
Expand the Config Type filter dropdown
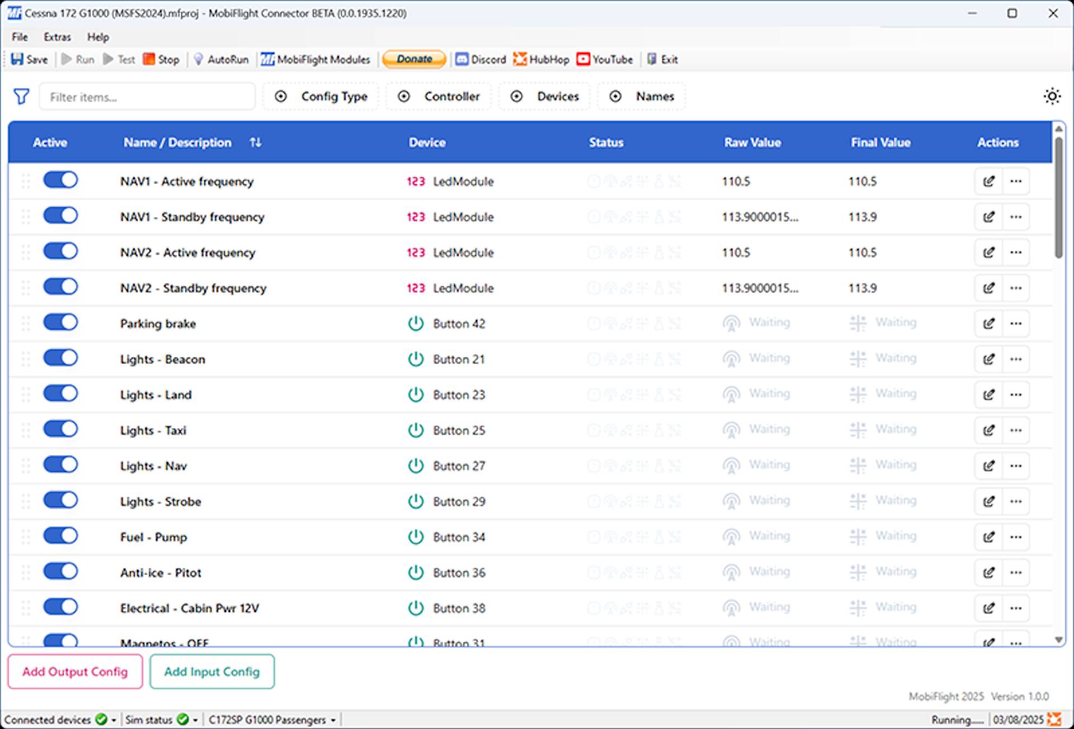[x=322, y=96]
